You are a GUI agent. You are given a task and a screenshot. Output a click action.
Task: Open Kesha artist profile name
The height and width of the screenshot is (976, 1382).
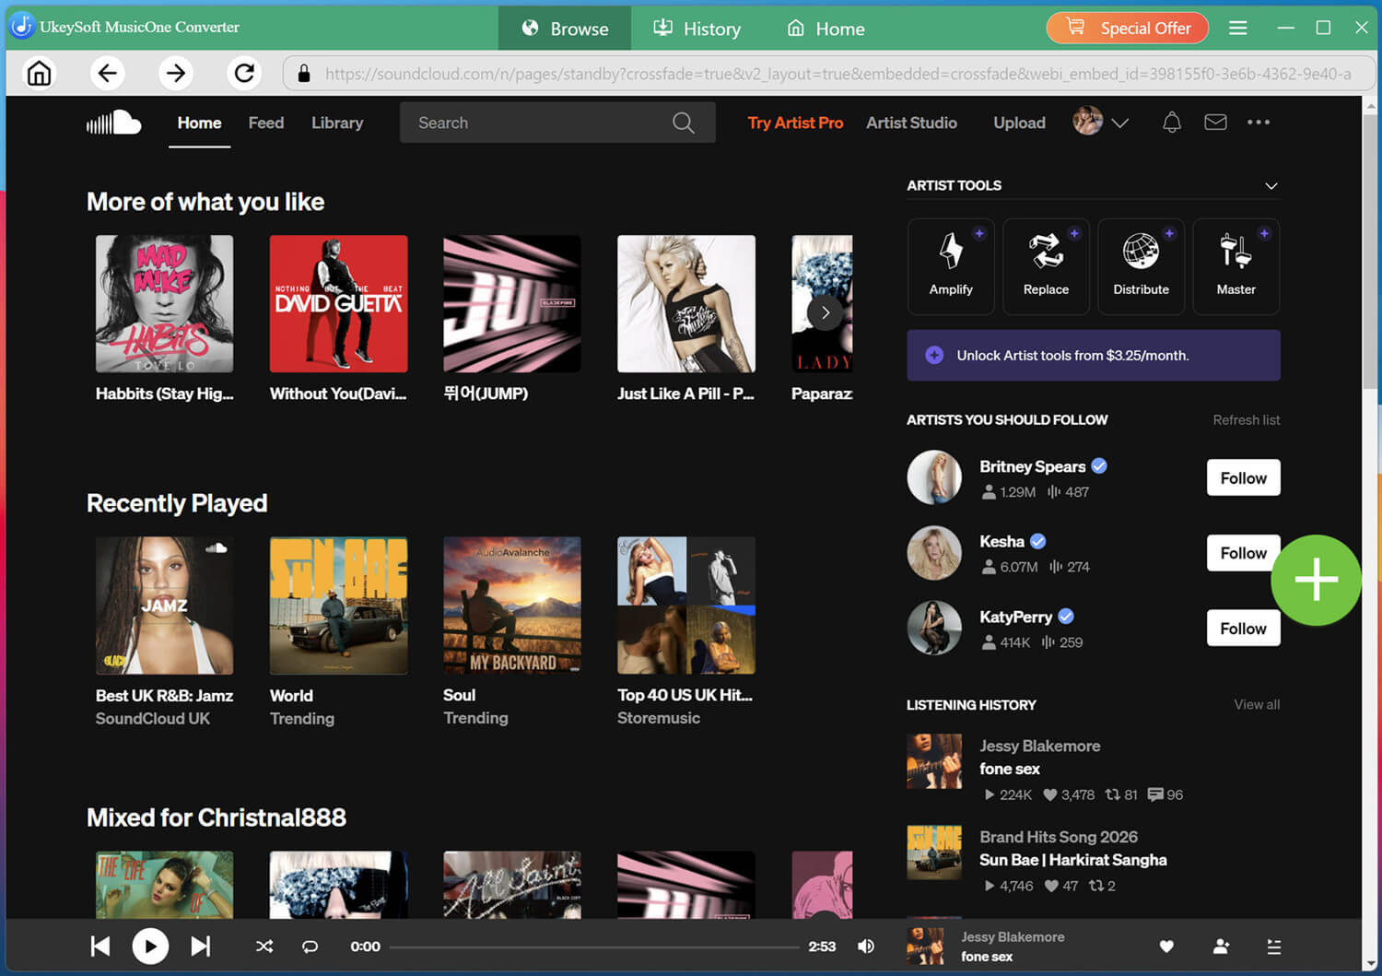click(1001, 542)
